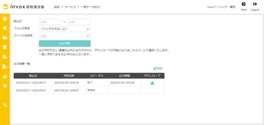The height and width of the screenshot is (125, 264).
Task: Click the invox 受取請求書 logo
Action: 23,7
